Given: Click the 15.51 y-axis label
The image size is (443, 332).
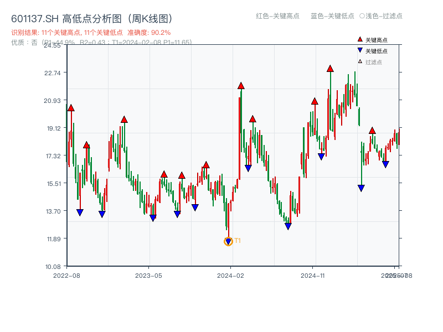Looking at the screenshot, I should tap(54, 184).
